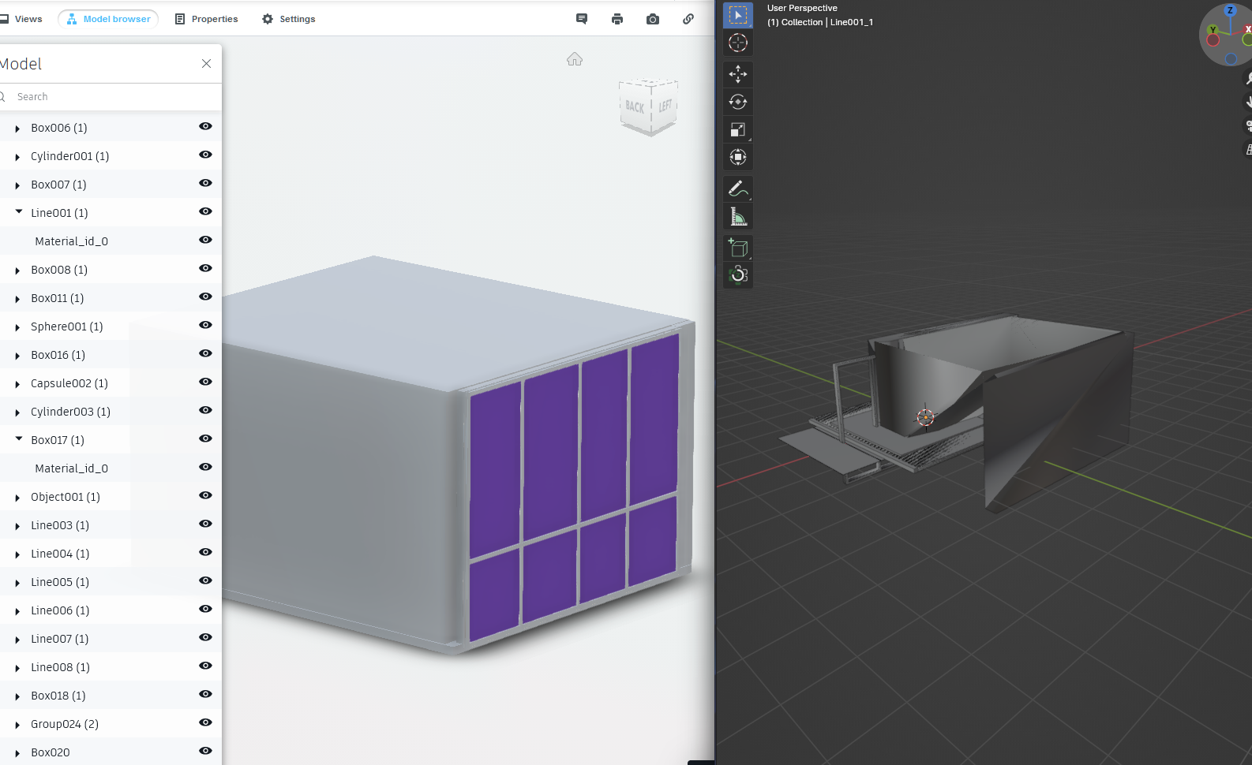Collapse the Box017 tree node
Image resolution: width=1252 pixels, height=765 pixels.
(18, 439)
